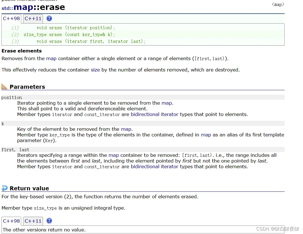Click the Parameters section ruler icon
303x234 pixels.
pyautogui.click(x=4, y=87)
